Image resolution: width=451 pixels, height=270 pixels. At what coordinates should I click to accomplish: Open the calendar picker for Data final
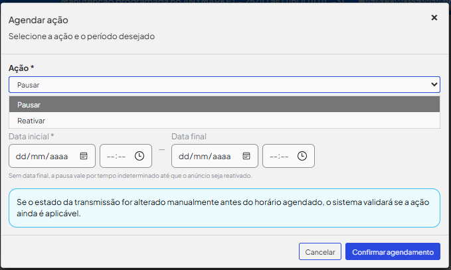(x=246, y=156)
